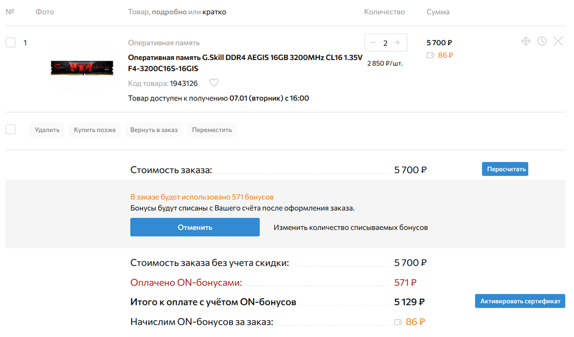Cancel bonus usage with Отменить button
574x337 pixels.
pos(195,227)
